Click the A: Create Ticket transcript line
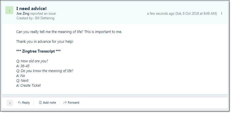232x114 pixels. [x=28, y=85]
